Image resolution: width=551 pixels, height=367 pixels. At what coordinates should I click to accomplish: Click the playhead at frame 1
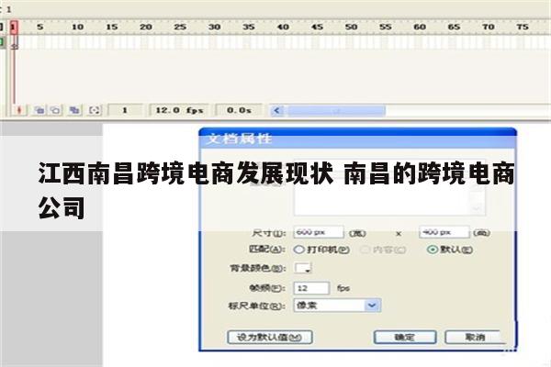(x=14, y=28)
